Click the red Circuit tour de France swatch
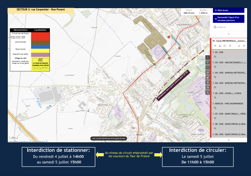Screen dimensions: 251x176 pyautogui.click(x=40, y=36)
